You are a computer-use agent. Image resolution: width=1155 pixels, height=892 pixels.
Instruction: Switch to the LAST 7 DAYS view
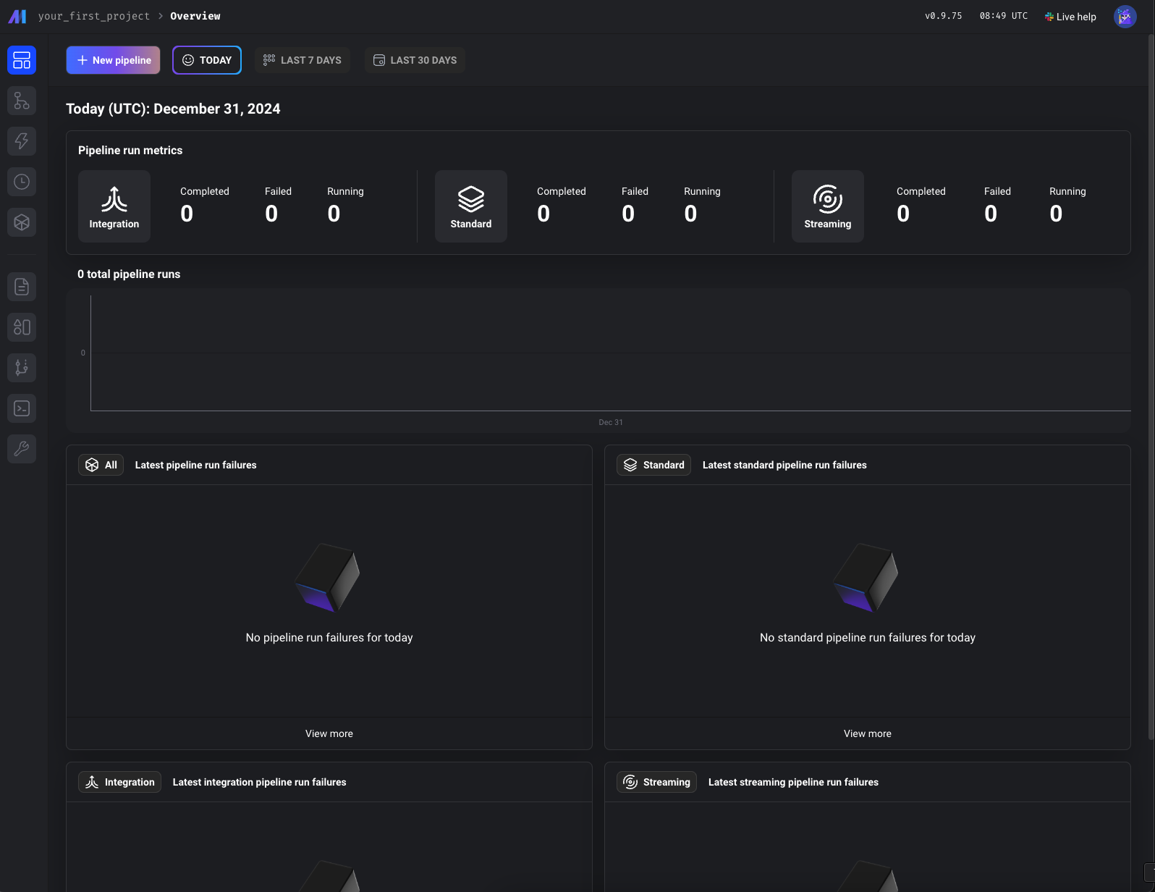click(x=302, y=60)
